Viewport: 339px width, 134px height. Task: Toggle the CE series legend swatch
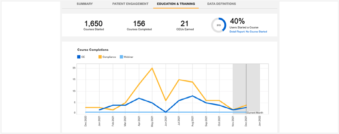point(79,57)
